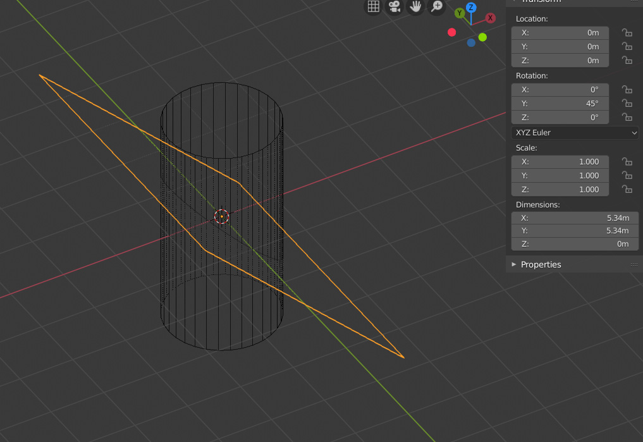Click the pan view hand icon
The image size is (643, 442).
(415, 7)
